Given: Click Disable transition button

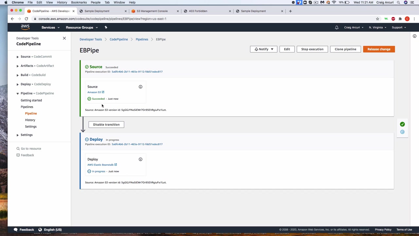Looking at the screenshot, I should (106, 125).
